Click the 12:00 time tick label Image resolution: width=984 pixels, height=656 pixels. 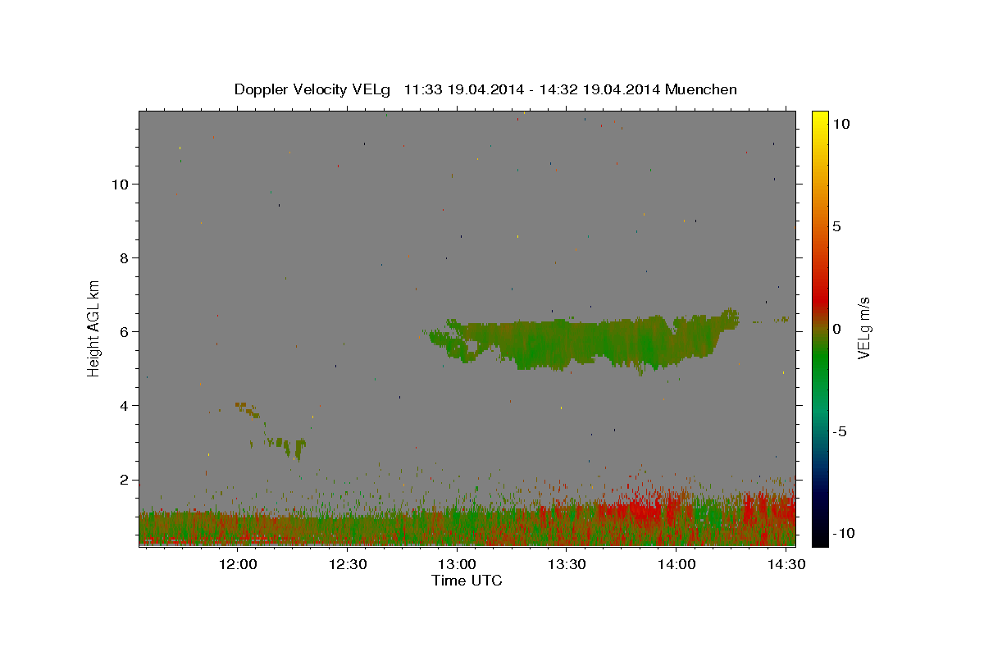point(239,564)
